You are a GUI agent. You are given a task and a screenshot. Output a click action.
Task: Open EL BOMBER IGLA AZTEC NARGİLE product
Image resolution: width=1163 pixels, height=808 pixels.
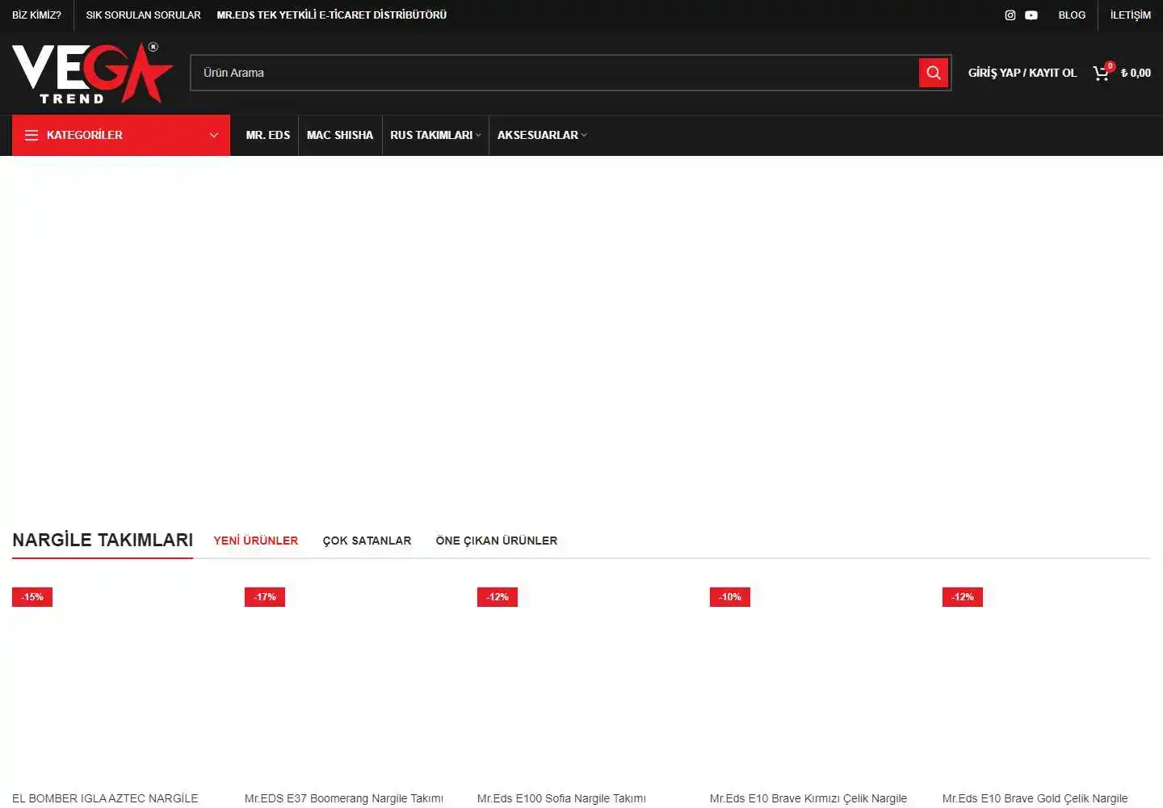click(x=105, y=798)
